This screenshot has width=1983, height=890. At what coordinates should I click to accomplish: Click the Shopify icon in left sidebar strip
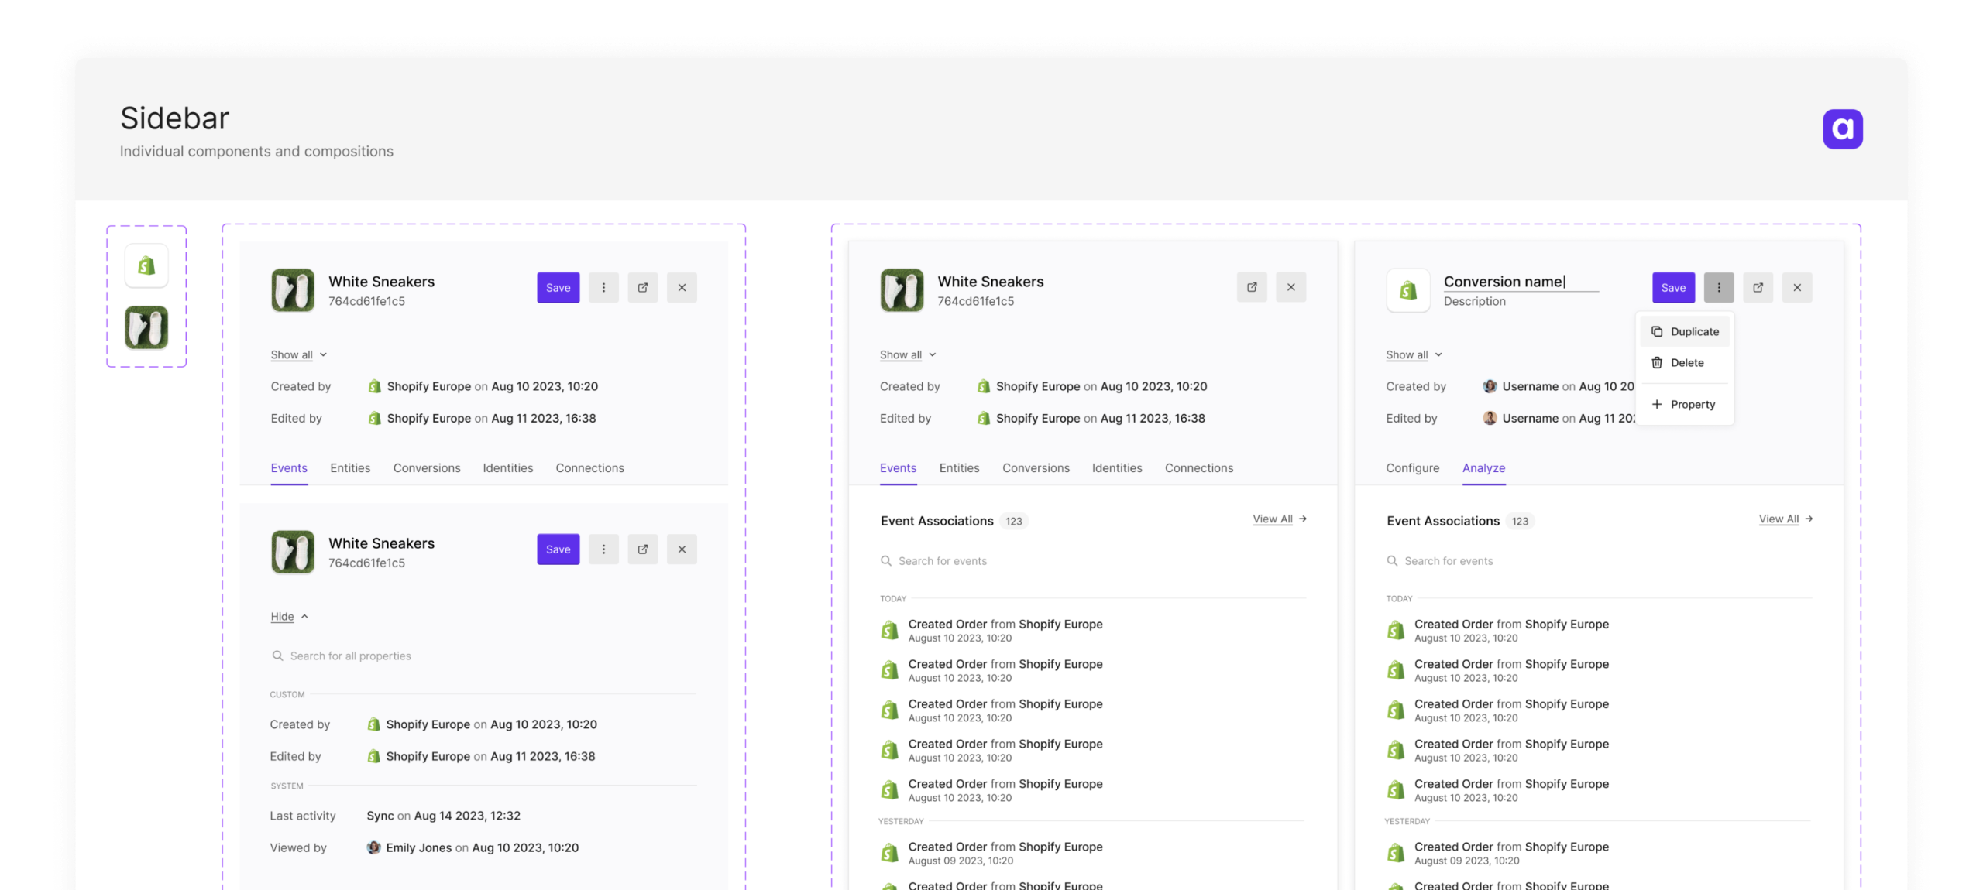[x=146, y=265]
